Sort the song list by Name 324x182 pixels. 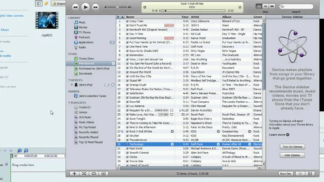(150, 17)
